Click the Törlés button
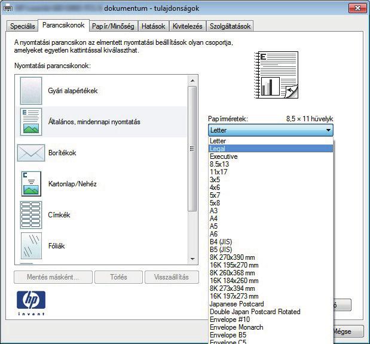The image size is (370, 344). [118, 277]
